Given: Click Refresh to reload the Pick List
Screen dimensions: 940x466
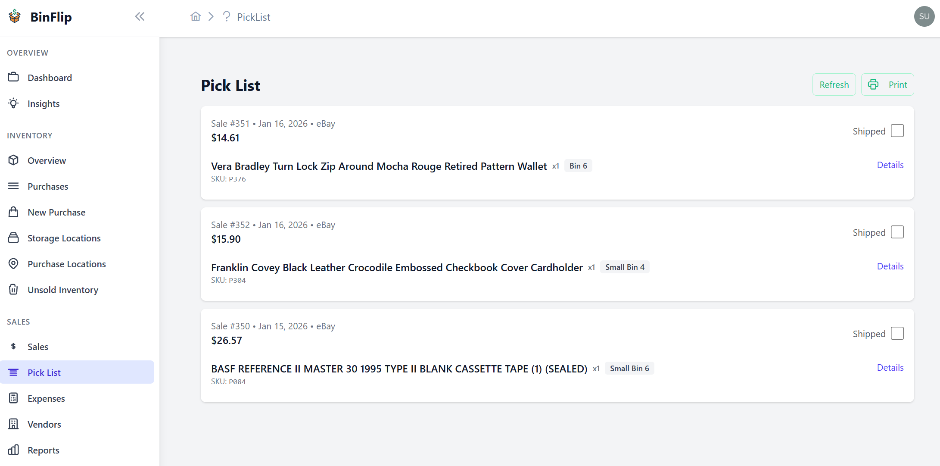Looking at the screenshot, I should tap(834, 84).
